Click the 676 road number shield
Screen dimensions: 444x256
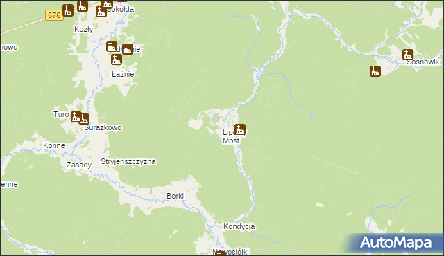pyautogui.click(x=54, y=15)
